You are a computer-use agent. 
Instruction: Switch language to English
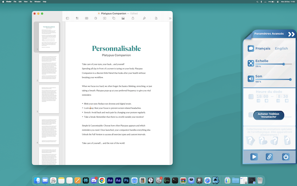281,48
